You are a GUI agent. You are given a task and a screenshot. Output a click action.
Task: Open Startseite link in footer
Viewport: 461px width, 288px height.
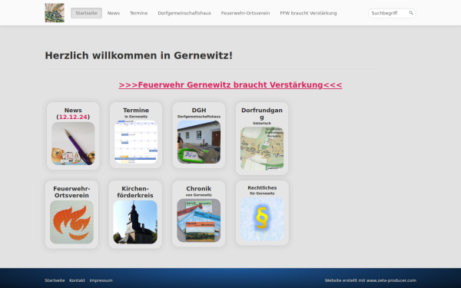coord(55,280)
